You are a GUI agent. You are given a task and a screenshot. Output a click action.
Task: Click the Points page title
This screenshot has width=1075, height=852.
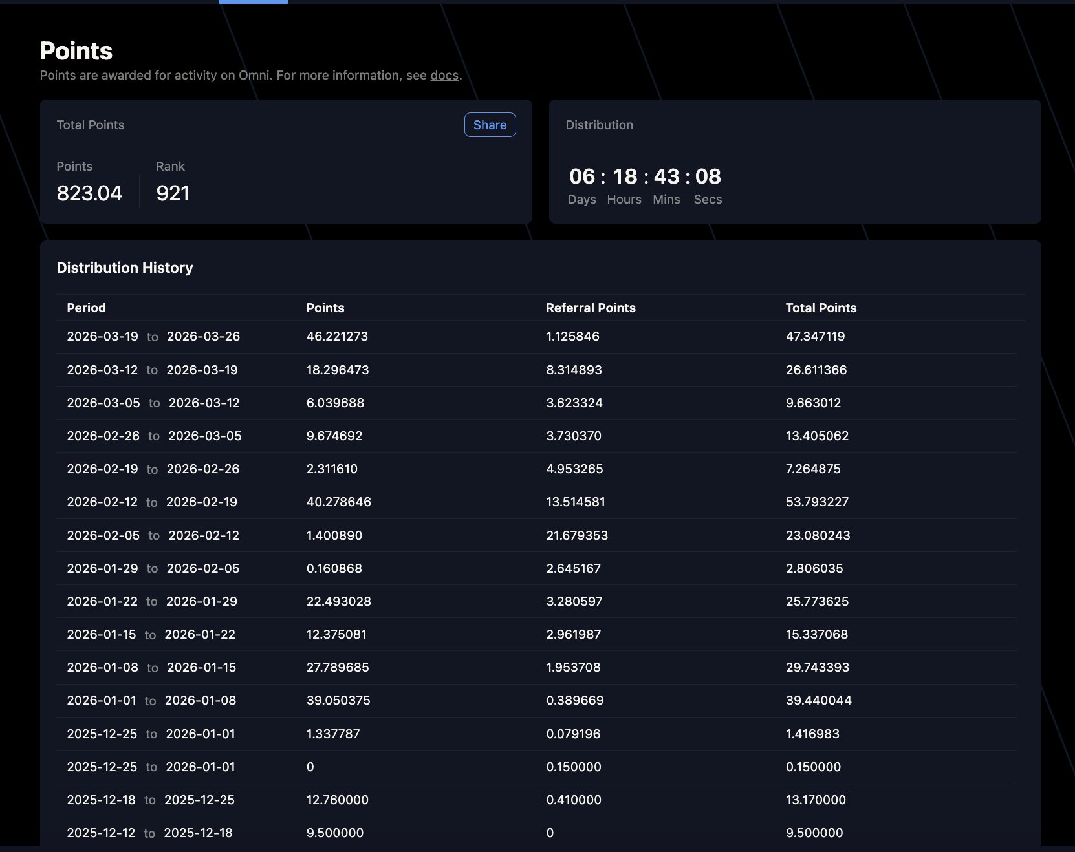76,51
